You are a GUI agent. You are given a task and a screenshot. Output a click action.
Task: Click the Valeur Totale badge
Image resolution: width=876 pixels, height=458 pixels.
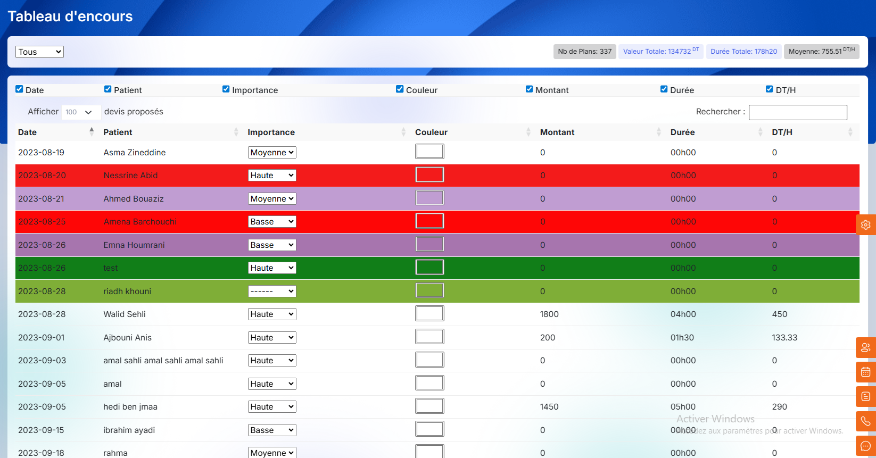[x=660, y=52]
